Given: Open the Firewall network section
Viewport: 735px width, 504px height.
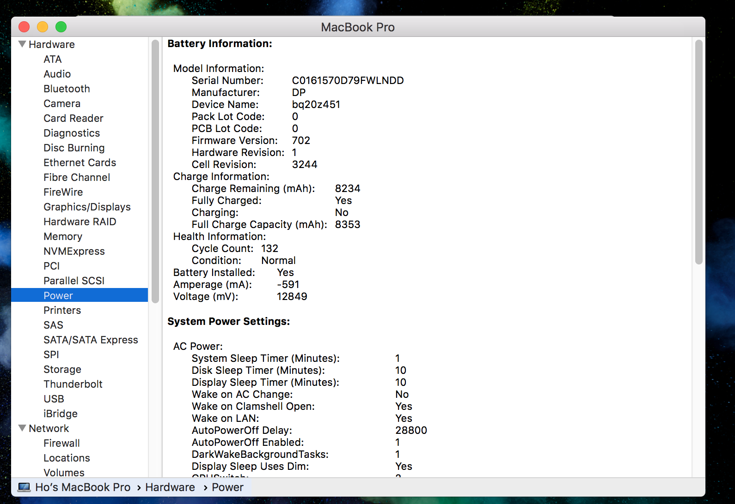Looking at the screenshot, I should (x=62, y=443).
